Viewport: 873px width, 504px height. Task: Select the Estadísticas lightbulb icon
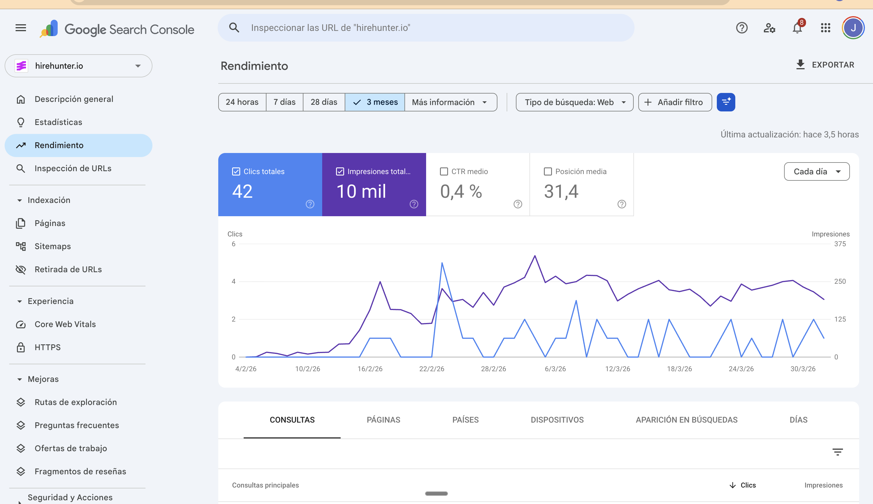21,122
